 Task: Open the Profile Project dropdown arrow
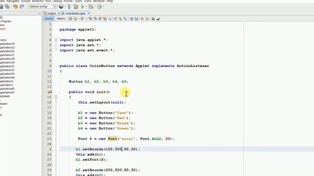tap(104, 6)
